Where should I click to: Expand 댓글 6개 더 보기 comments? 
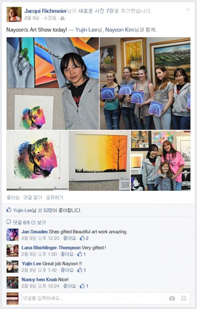29,222
